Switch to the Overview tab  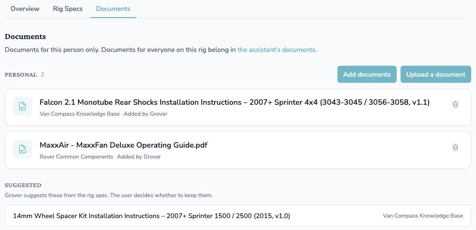25,9
